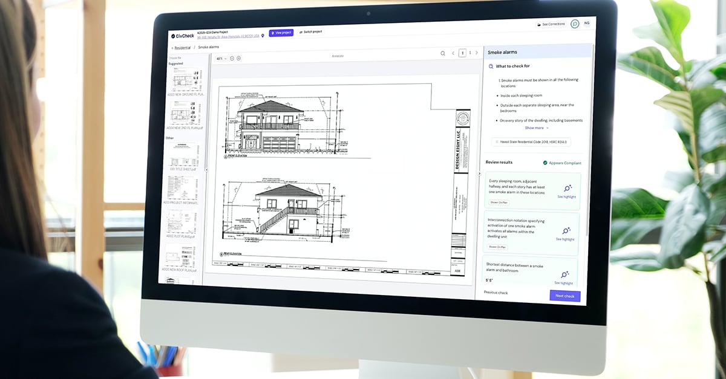Open the 001 TITLE SHEET.pdf thumbnail
Viewport: 726px width, 379px height.
point(184,156)
